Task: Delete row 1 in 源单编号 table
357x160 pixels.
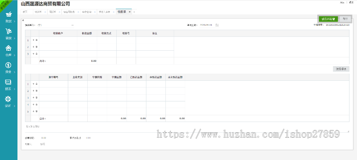Action: 36,84
